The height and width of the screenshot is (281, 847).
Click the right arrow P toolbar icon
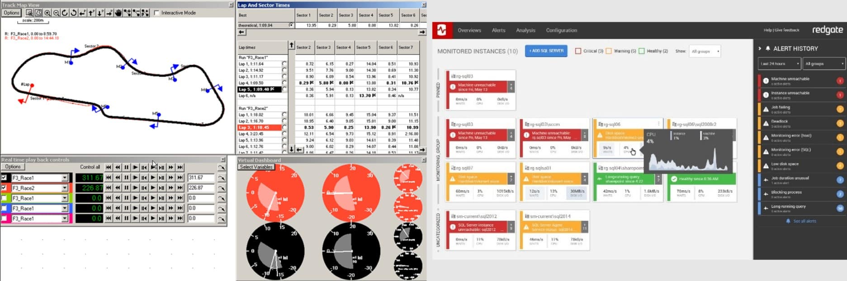(109, 13)
